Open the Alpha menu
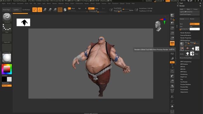This screenshot has height=114, width=203. 4,3
